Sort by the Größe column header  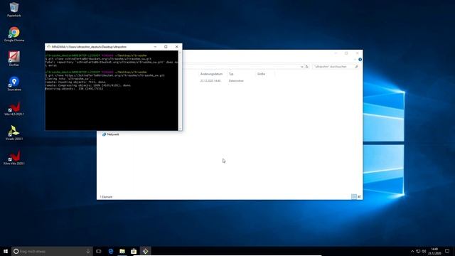point(261,74)
